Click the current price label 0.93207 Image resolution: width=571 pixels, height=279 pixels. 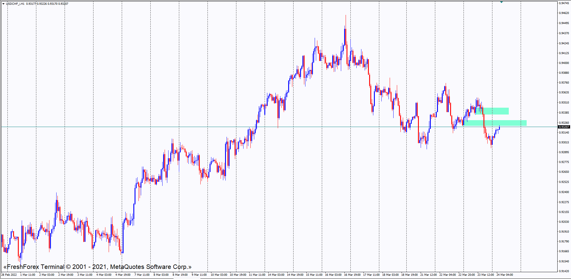pyautogui.click(x=564, y=127)
